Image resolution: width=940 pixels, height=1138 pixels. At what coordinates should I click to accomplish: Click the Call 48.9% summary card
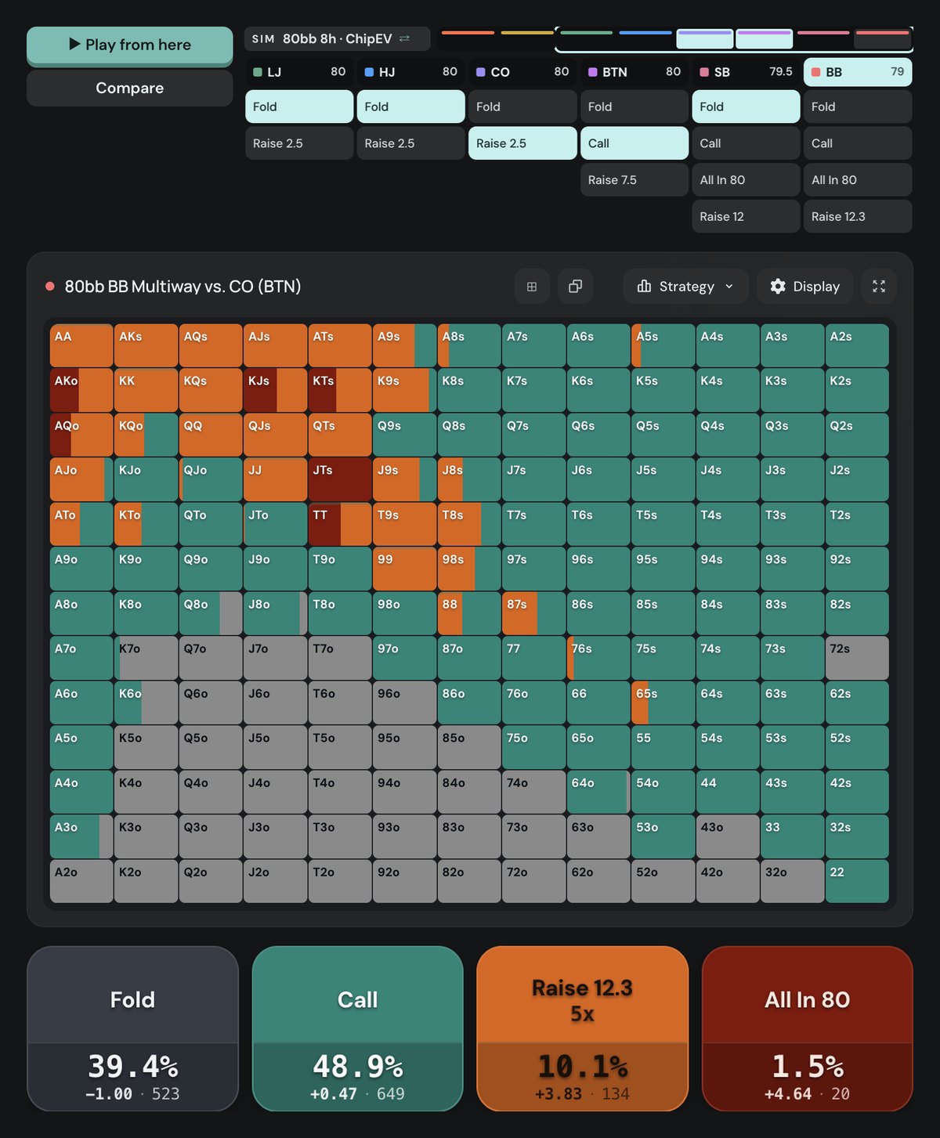(358, 1028)
